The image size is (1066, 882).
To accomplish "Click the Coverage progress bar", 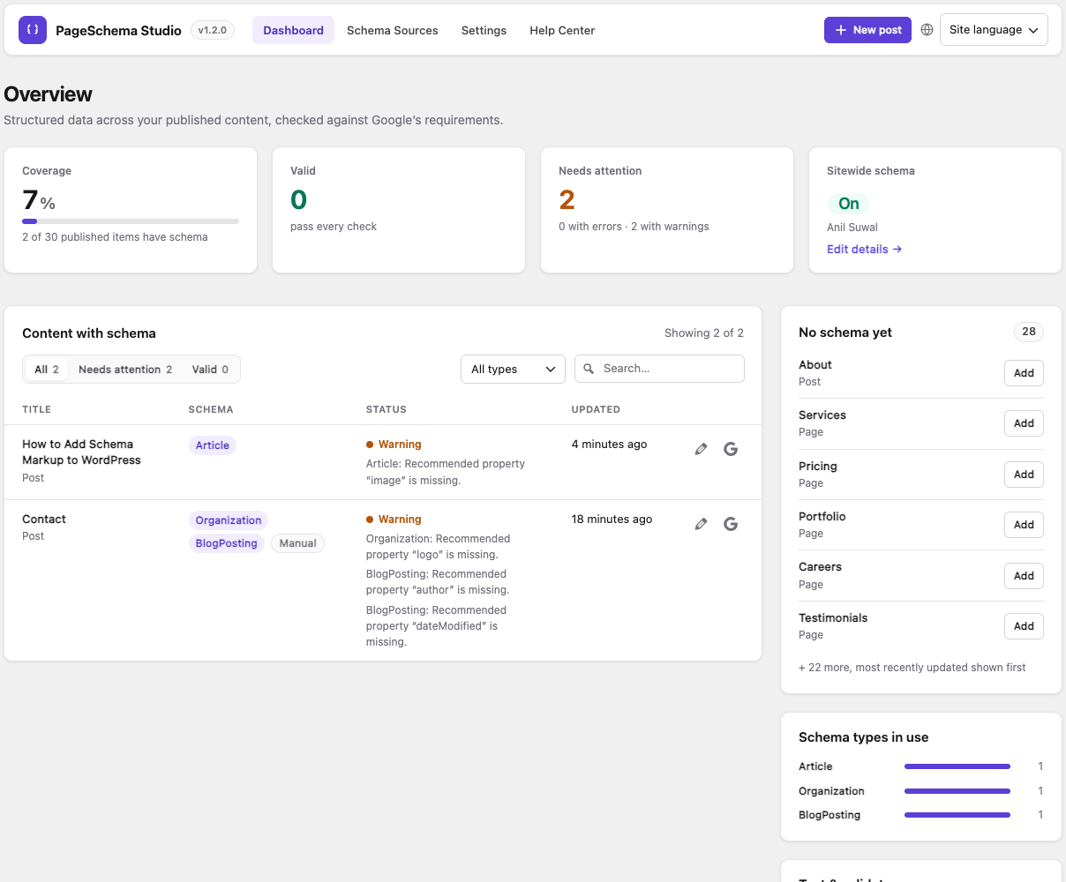I will click(131, 221).
